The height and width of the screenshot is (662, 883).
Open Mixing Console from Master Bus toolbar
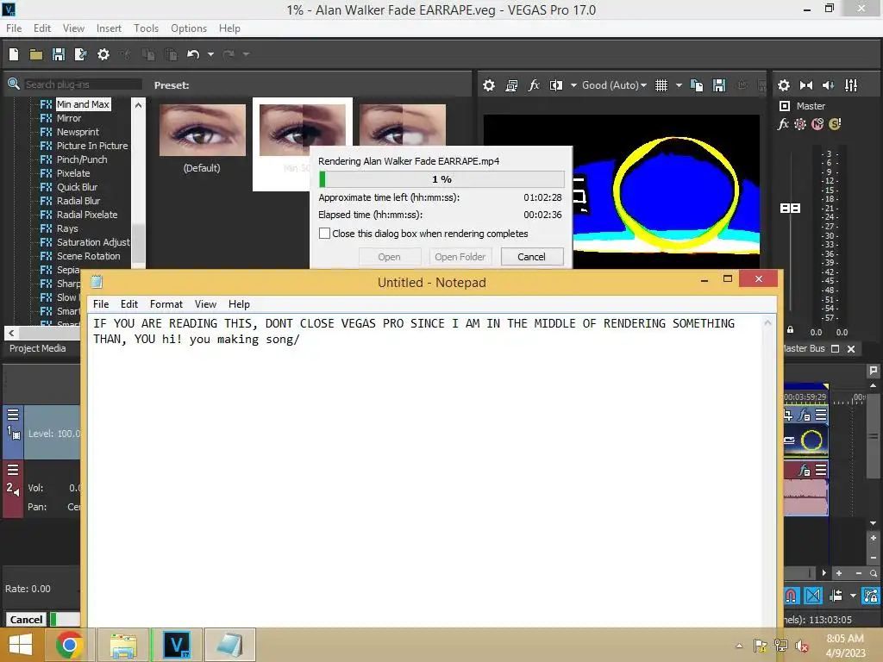coord(851,85)
